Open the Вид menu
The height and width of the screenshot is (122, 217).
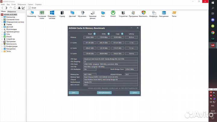pyautogui.click(x=8, y=5)
